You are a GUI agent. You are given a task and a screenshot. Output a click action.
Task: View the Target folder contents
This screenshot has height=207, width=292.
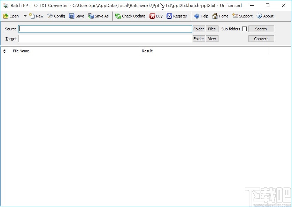click(212, 39)
